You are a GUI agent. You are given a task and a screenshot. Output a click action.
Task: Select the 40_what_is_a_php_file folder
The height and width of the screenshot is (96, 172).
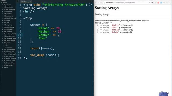click(x=10, y=54)
